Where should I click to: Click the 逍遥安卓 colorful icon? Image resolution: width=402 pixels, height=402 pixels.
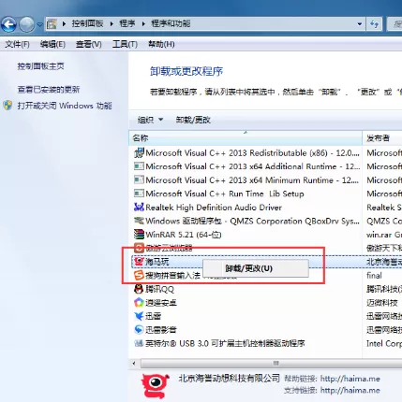click(x=139, y=303)
